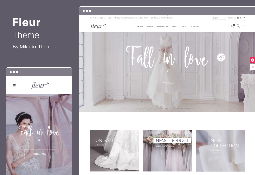Click the red cart side widget icon
Screen dimensions: 255x175
(x=252, y=67)
